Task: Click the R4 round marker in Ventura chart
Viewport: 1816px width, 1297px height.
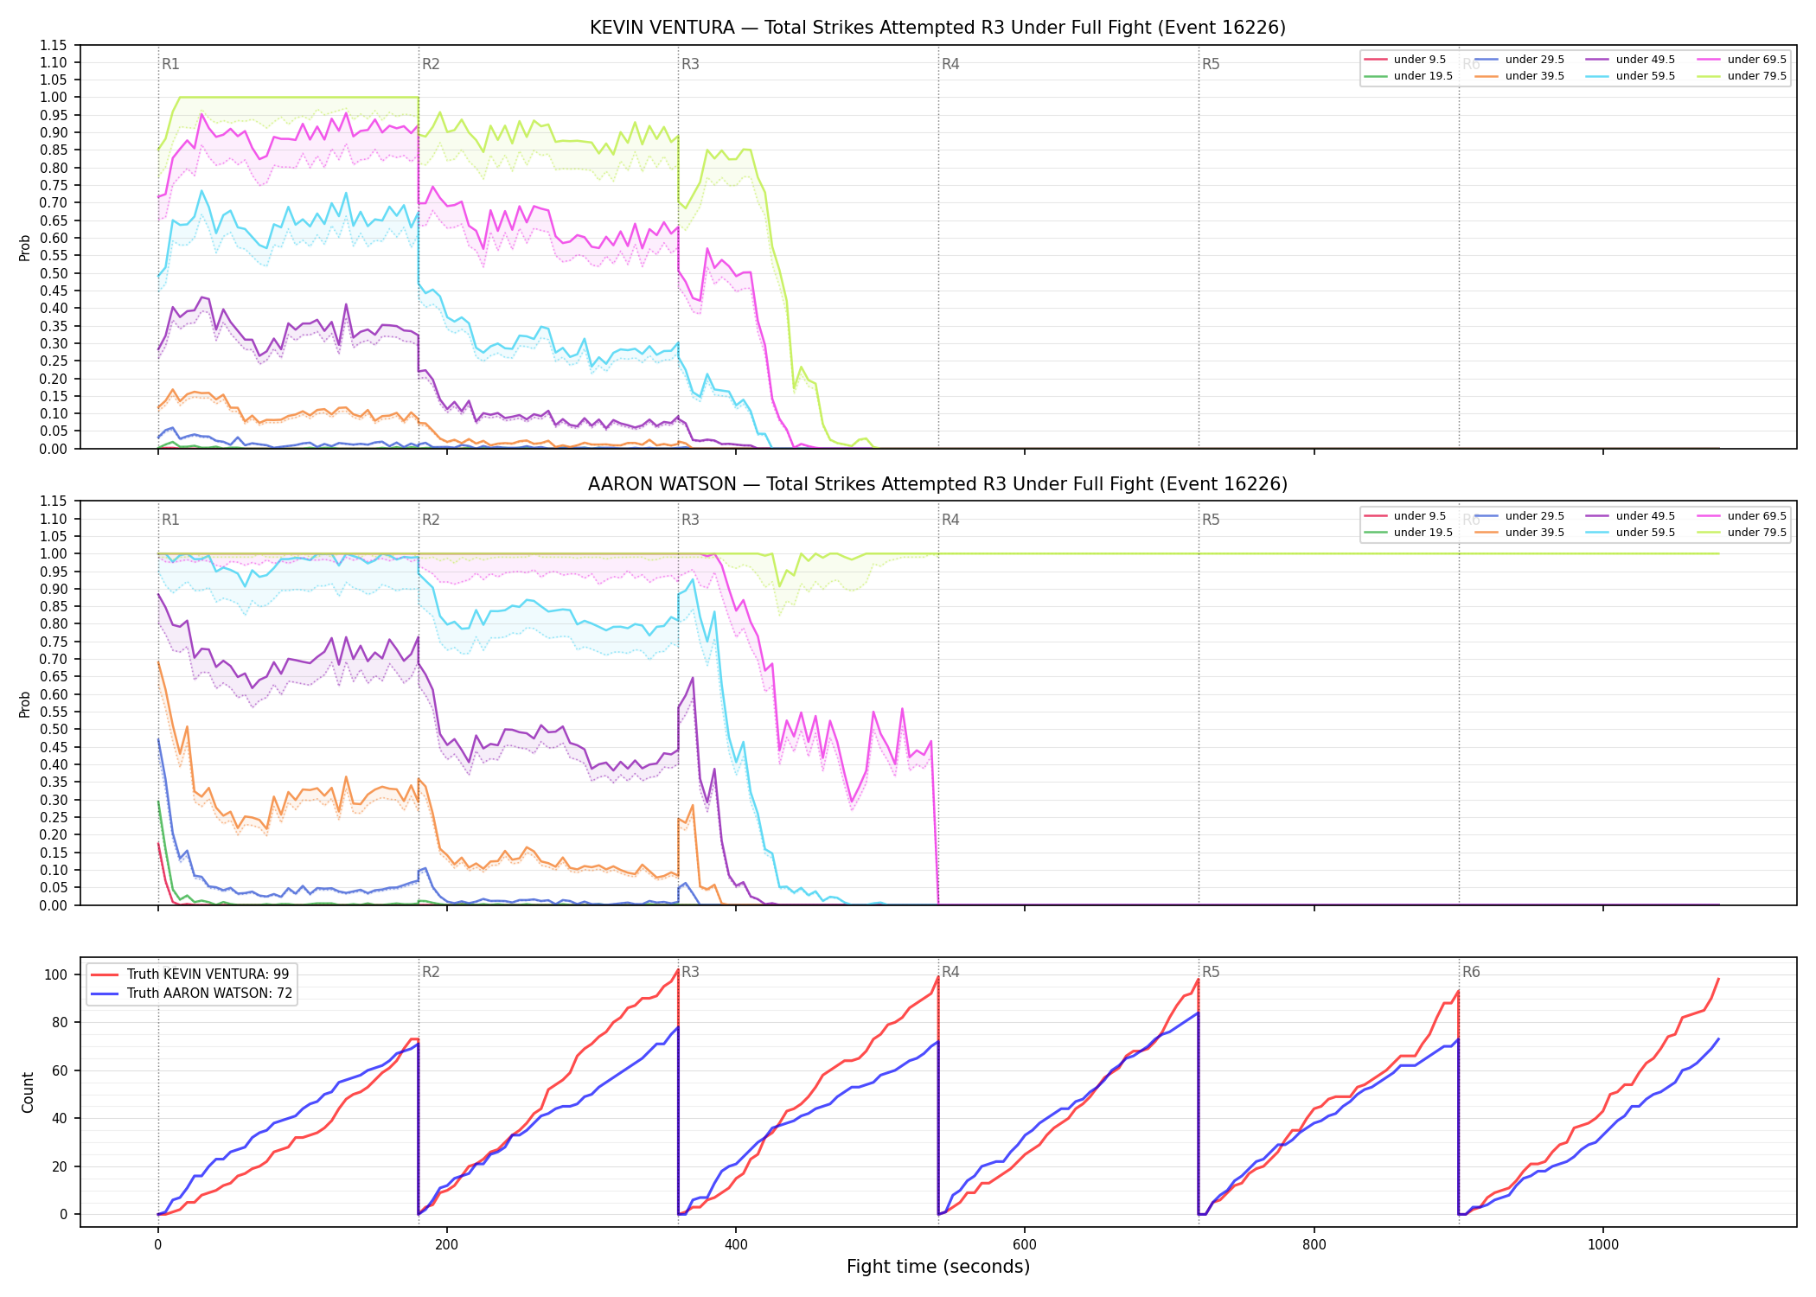Action: pyautogui.click(x=950, y=64)
